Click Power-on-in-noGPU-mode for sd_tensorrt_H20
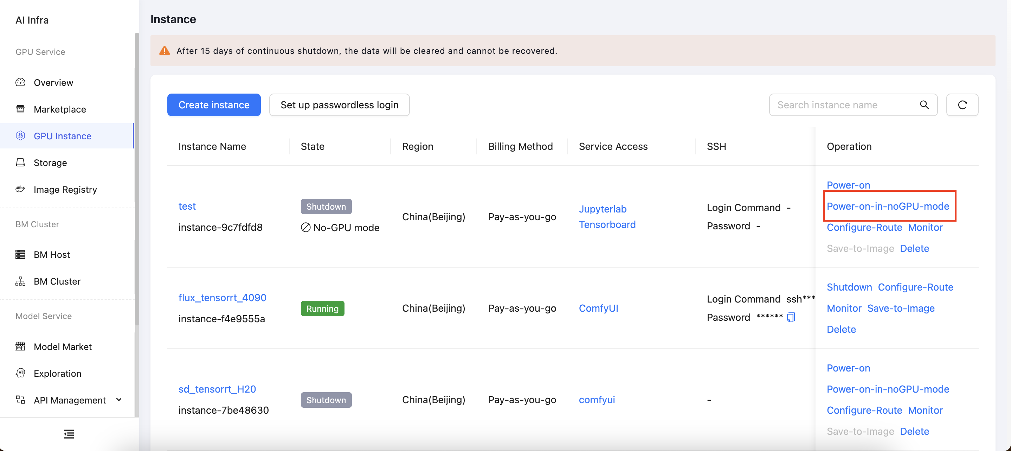 coord(888,389)
